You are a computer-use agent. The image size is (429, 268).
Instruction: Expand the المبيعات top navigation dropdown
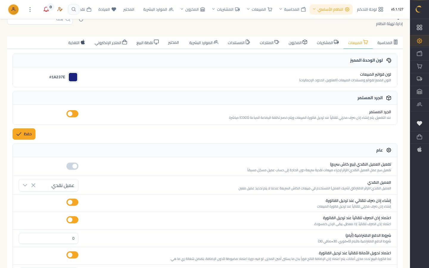pyautogui.click(x=259, y=9)
